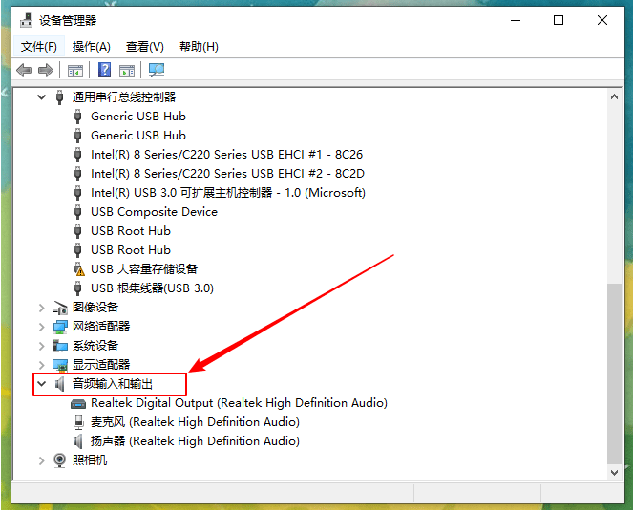The image size is (633, 512).
Task: Click the Back arrow in the toolbar
Action: click(24, 70)
